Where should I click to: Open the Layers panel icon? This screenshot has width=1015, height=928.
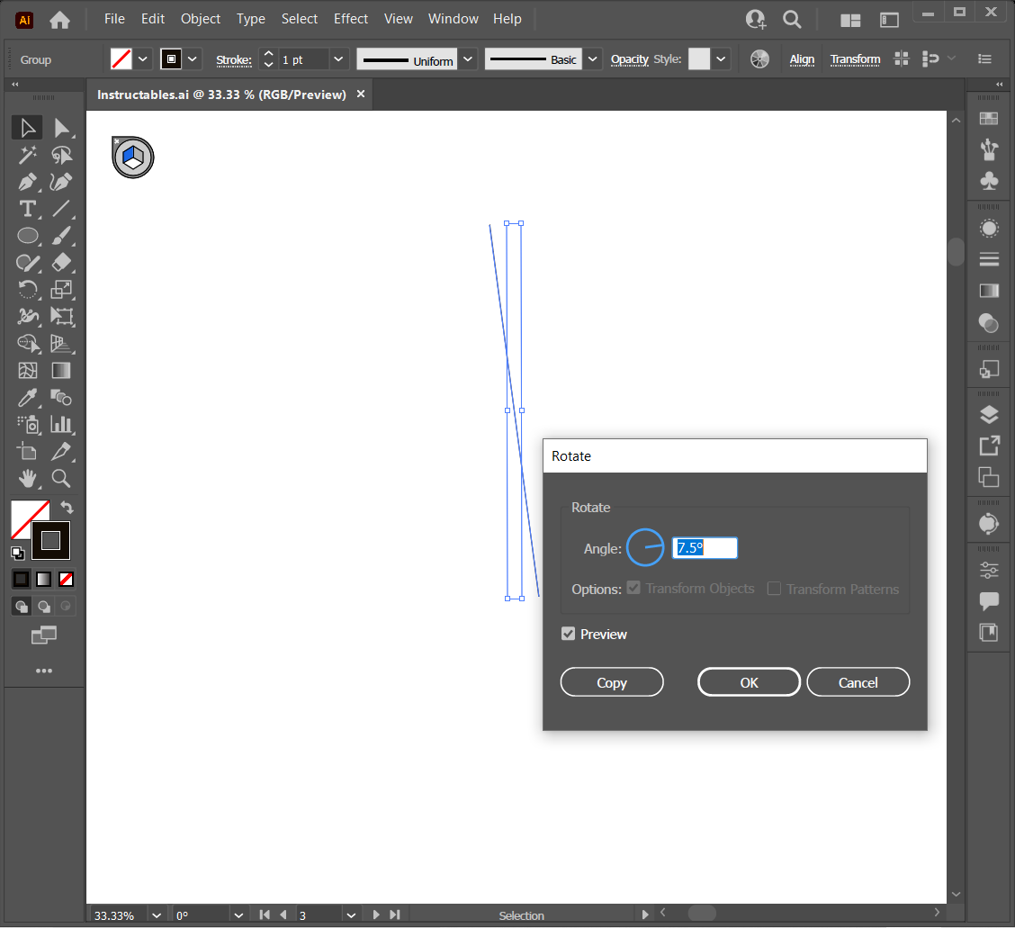tap(989, 414)
